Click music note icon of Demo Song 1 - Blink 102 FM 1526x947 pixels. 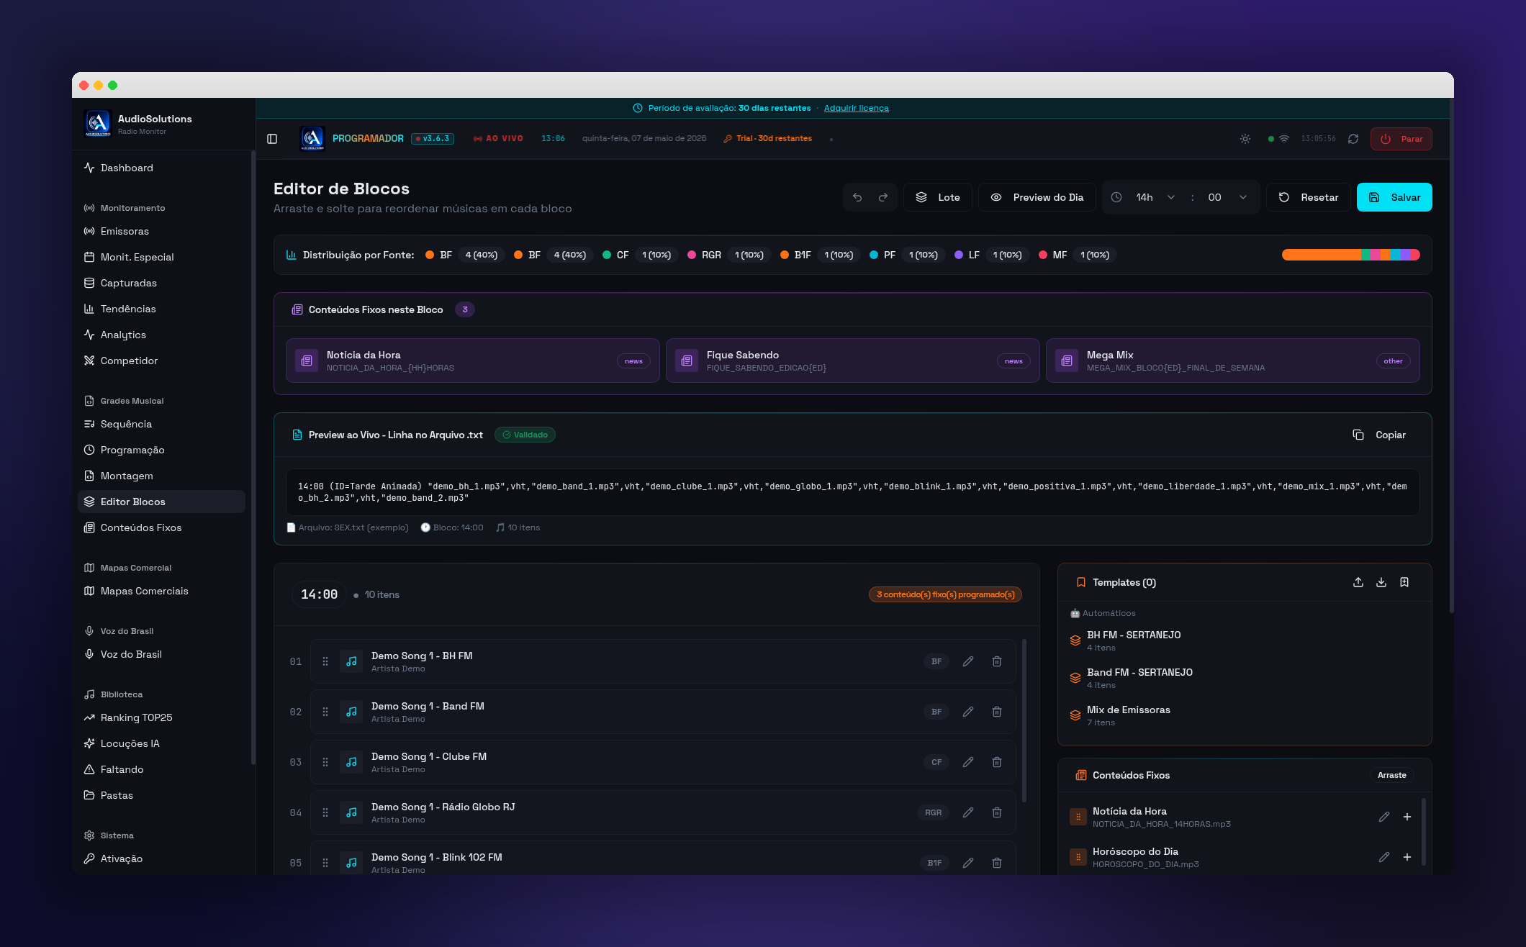click(351, 863)
